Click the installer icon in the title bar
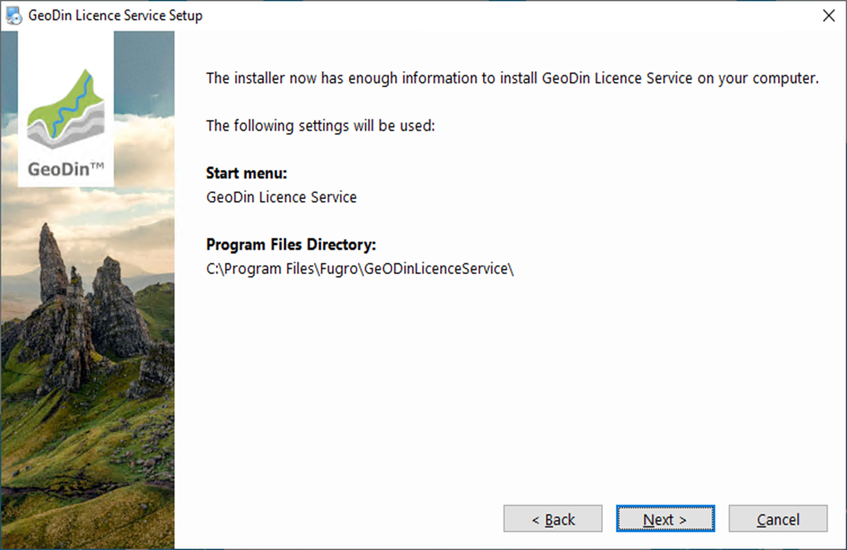The width and height of the screenshot is (847, 550). (x=14, y=15)
